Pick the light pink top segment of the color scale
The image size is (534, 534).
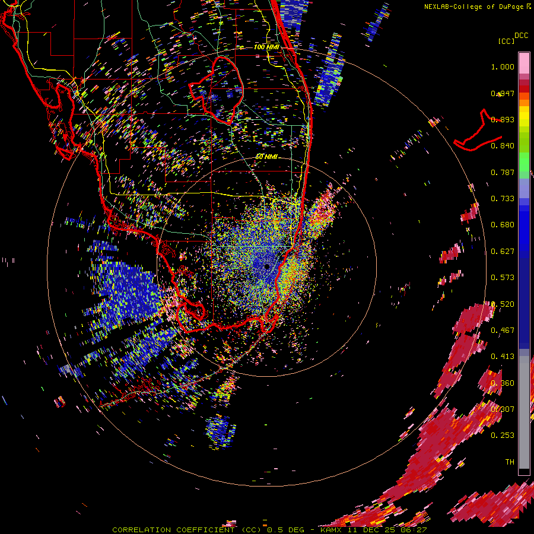click(524, 63)
